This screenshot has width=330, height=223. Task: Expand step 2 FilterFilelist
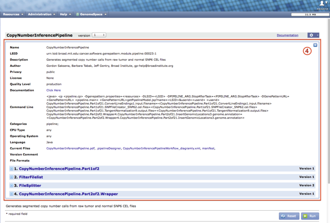point(12,177)
